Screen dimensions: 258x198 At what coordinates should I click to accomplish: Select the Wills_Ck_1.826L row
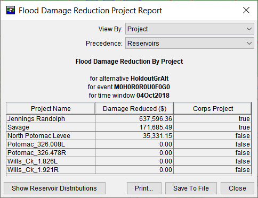coord(129,161)
